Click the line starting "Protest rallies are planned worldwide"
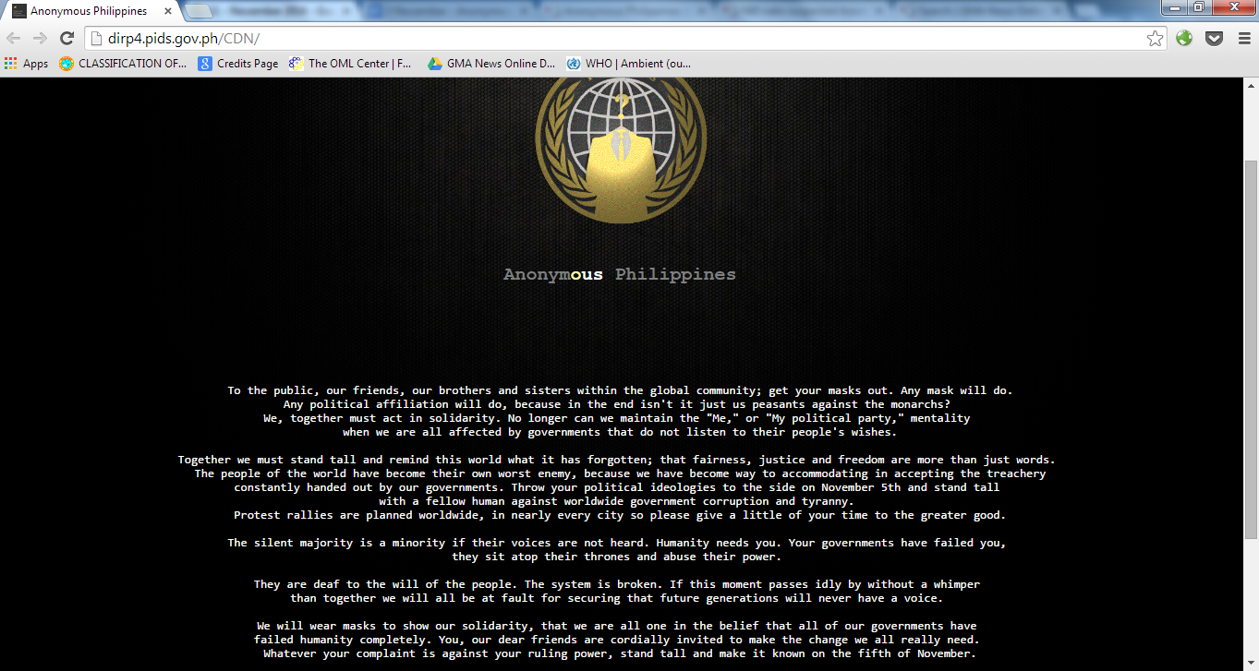 (x=620, y=515)
